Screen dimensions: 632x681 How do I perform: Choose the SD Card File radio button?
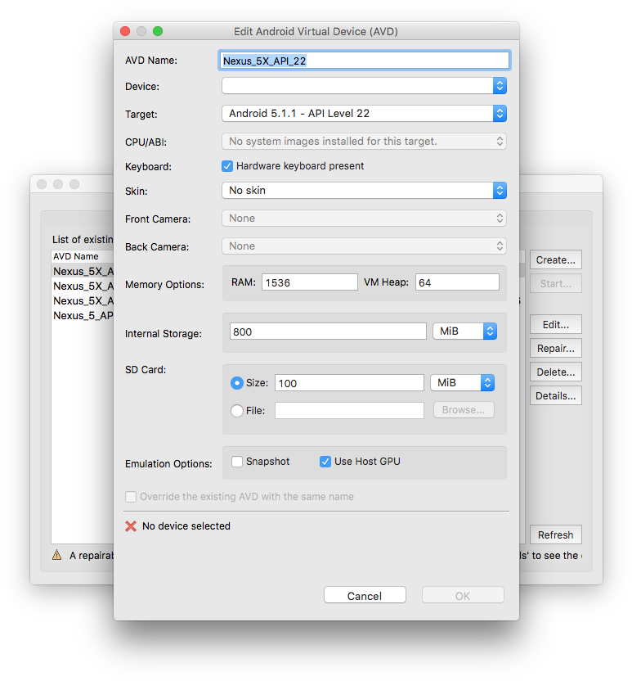point(237,411)
